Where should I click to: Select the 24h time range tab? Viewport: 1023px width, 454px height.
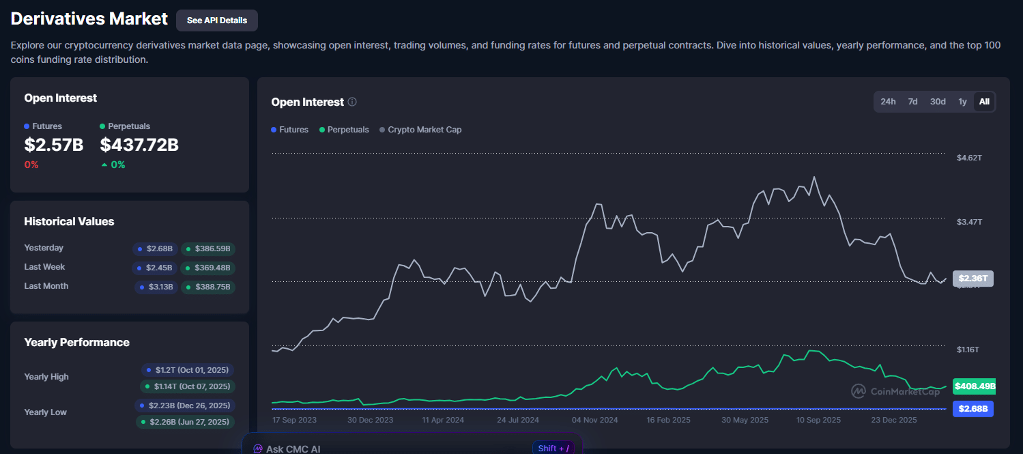tap(888, 102)
